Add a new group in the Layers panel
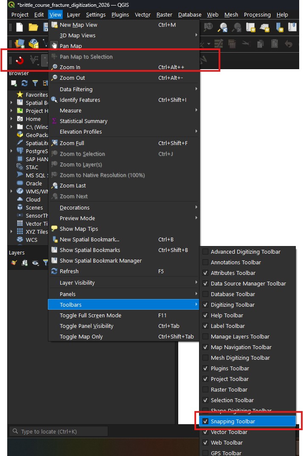303x456 pixels. point(25,263)
